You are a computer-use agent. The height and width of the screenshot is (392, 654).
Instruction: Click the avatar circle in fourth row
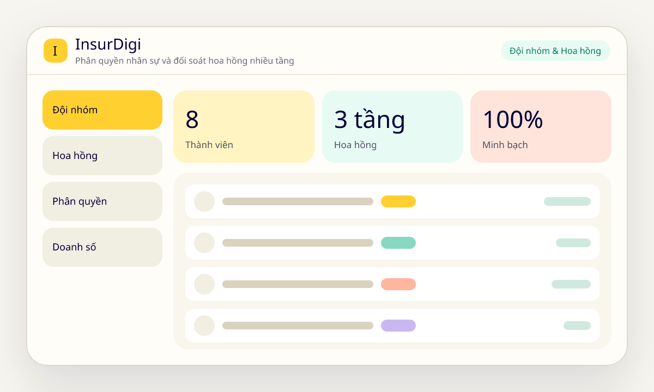tap(204, 326)
